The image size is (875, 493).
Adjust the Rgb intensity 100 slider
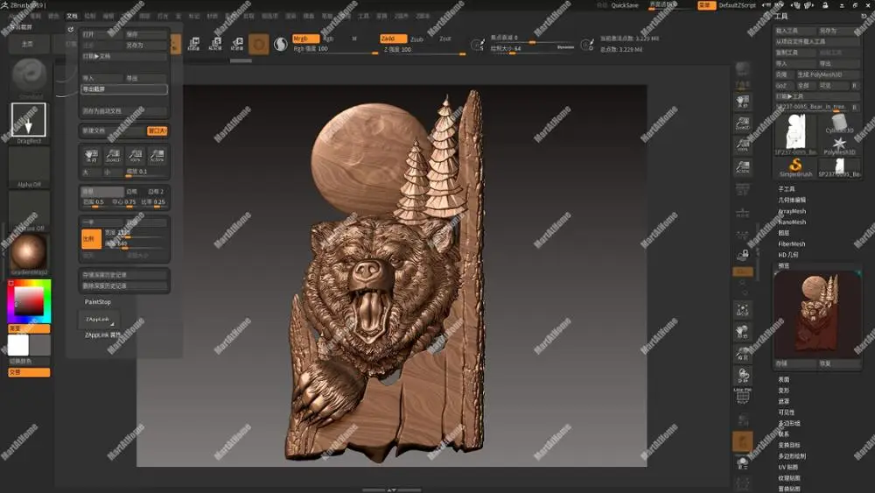click(335, 50)
